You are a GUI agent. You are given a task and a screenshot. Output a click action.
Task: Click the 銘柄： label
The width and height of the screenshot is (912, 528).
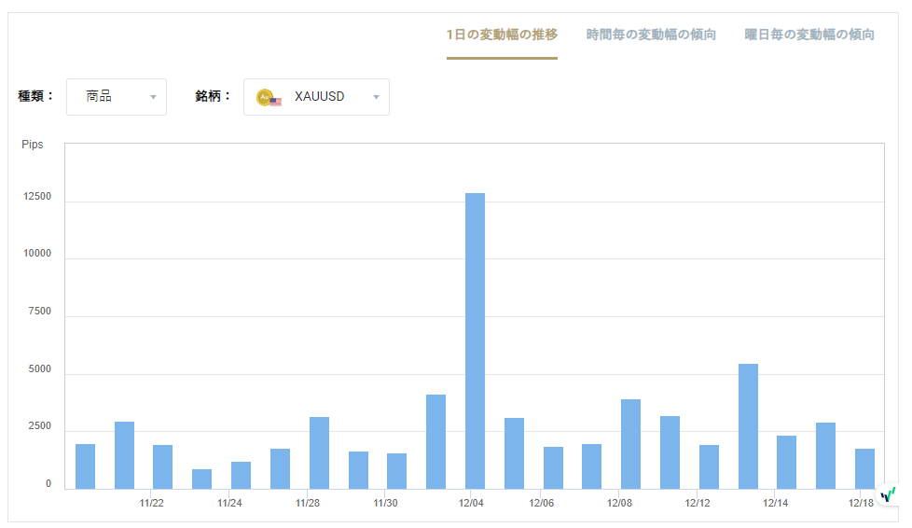[x=213, y=96]
